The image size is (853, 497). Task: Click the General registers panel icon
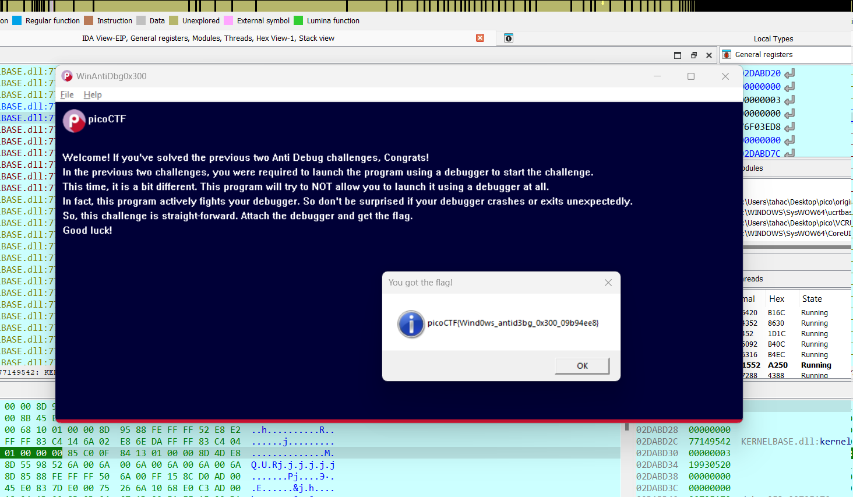coord(727,55)
